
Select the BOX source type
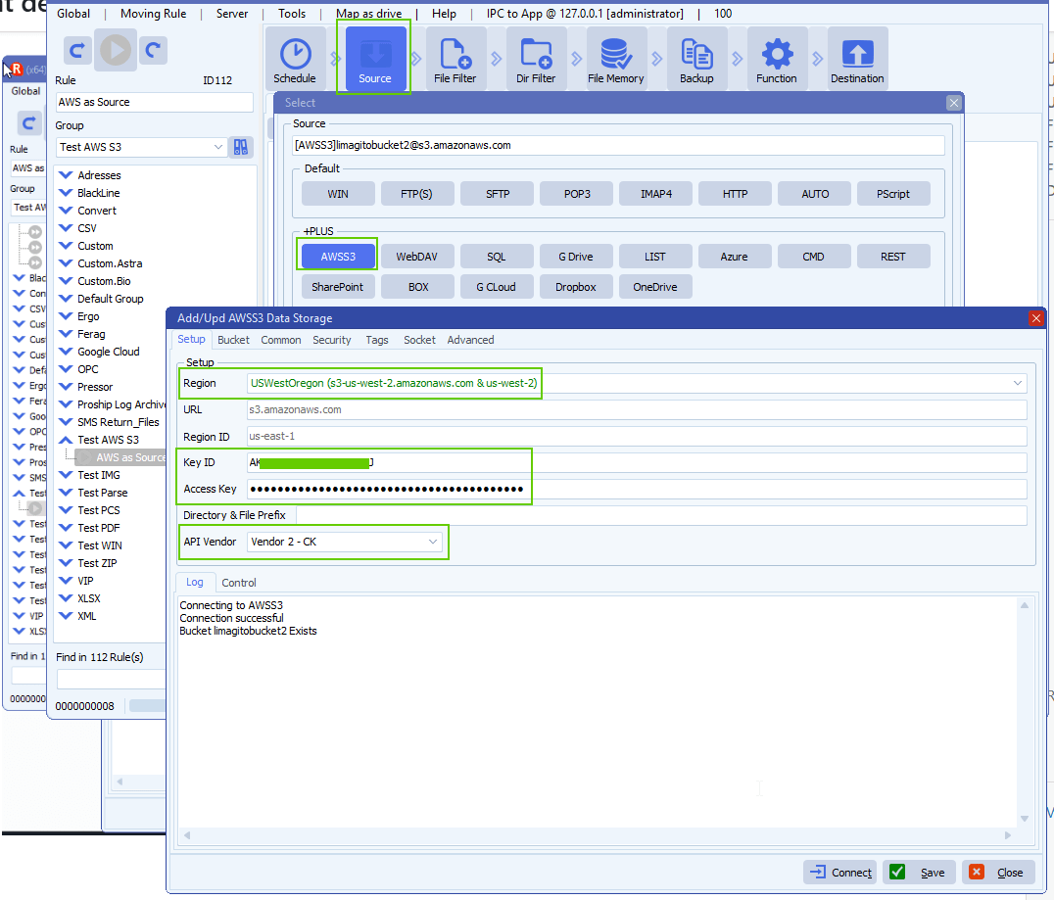pyautogui.click(x=416, y=287)
